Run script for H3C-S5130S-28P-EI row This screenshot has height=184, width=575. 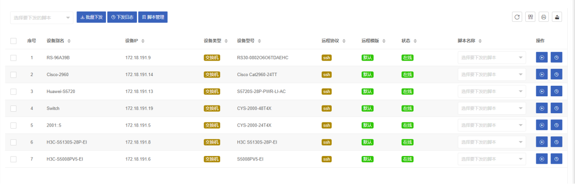pyautogui.click(x=542, y=142)
